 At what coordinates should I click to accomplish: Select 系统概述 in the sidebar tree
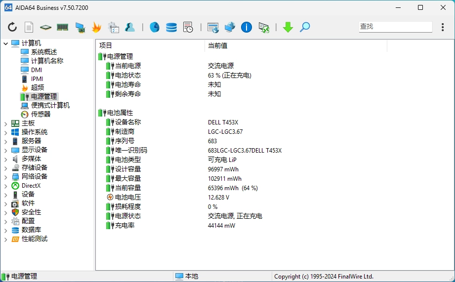43,52
